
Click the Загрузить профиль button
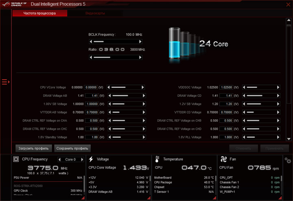click(x=34, y=149)
